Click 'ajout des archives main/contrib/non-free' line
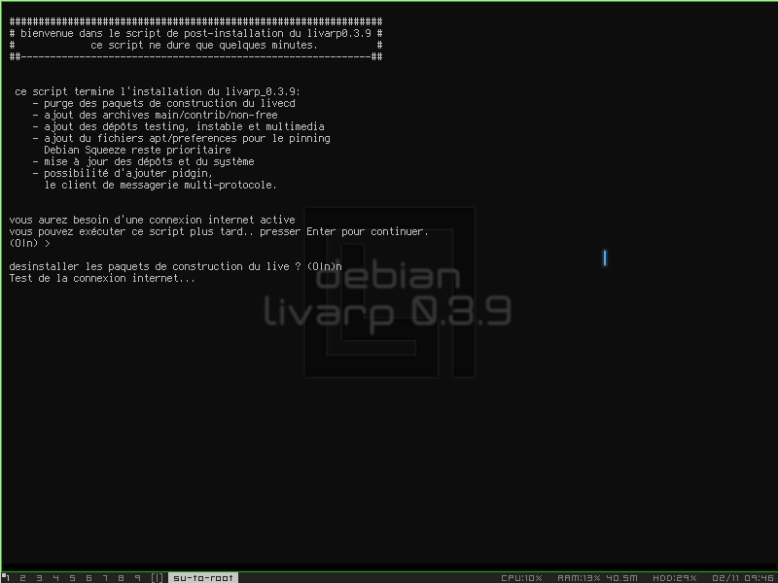The width and height of the screenshot is (778, 583). pyautogui.click(x=160, y=115)
